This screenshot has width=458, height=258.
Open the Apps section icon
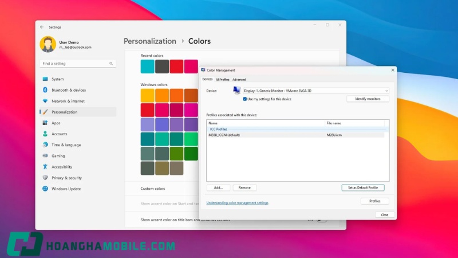point(45,123)
